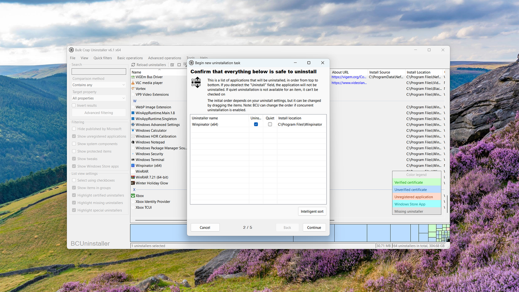Click the Windows Notepad icon
519x292 pixels.
coord(133,142)
